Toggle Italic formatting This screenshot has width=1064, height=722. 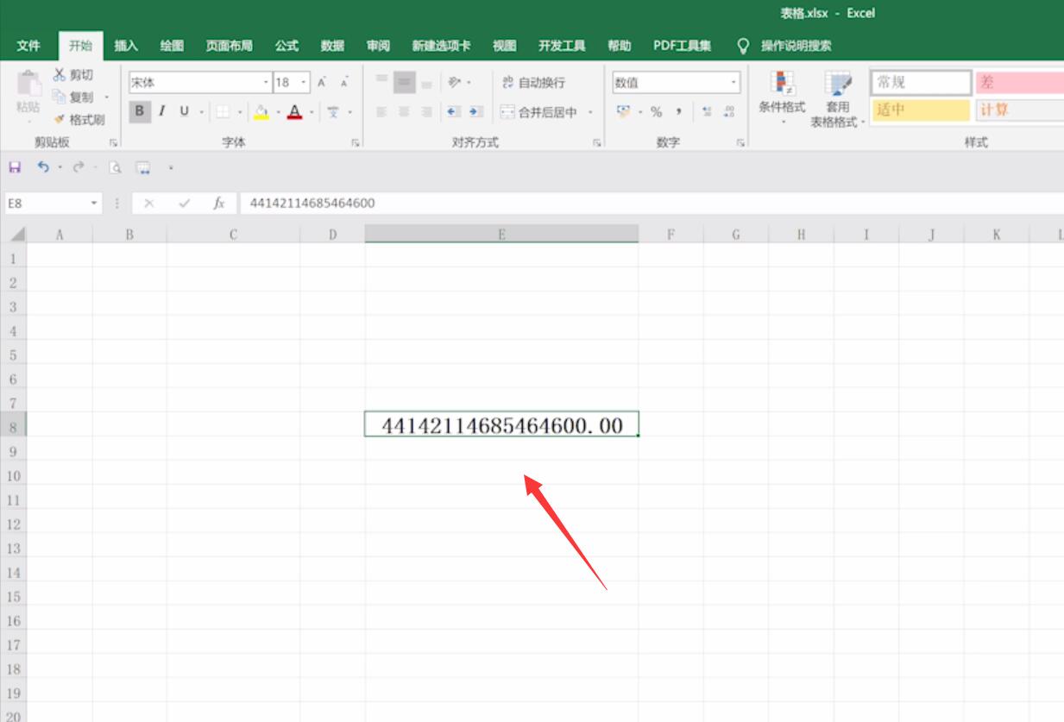tap(161, 111)
